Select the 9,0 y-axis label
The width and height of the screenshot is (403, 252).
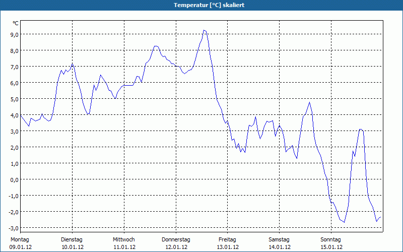[x=14, y=34]
